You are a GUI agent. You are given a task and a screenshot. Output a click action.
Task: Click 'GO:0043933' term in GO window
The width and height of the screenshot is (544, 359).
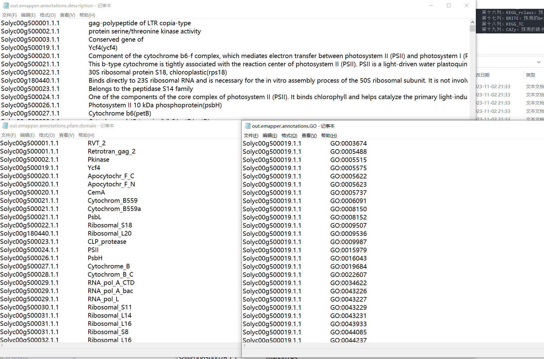(x=349, y=324)
